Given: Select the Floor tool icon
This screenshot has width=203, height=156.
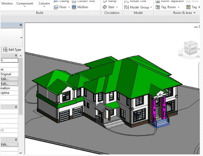Looking at the screenshot, I should (x=56, y=7).
